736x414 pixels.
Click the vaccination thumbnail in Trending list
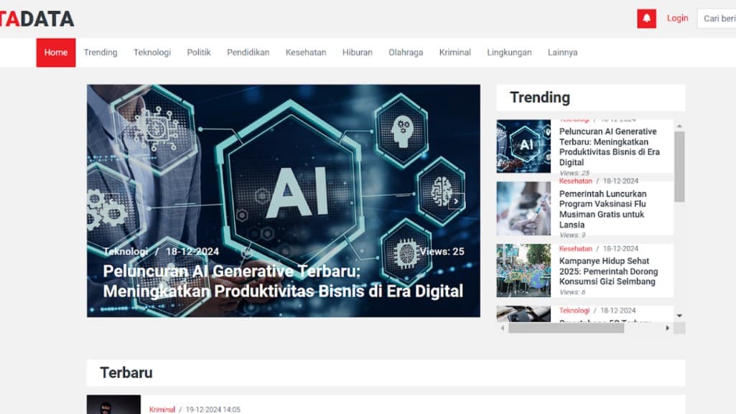[x=523, y=208]
